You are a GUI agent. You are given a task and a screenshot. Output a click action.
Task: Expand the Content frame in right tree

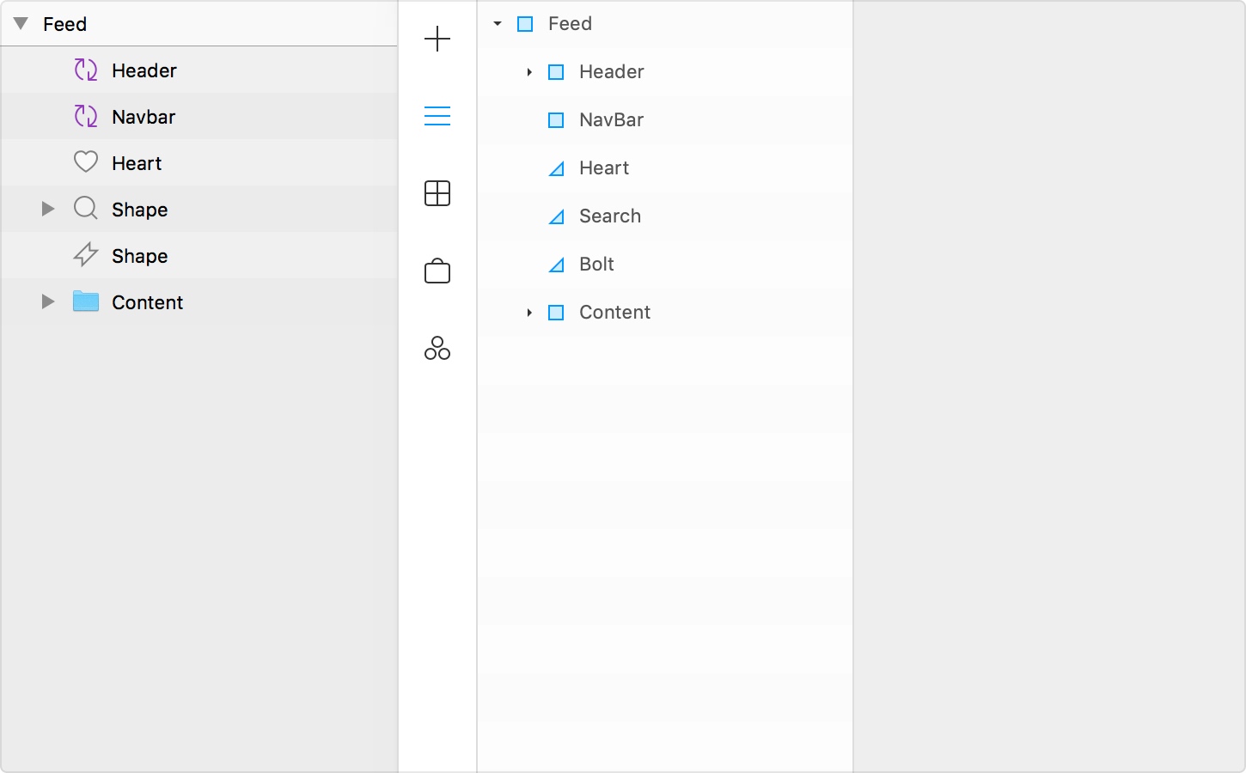(529, 313)
